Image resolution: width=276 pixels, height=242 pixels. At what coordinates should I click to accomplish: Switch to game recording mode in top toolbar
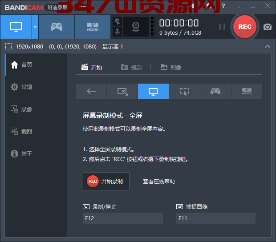coord(57,27)
